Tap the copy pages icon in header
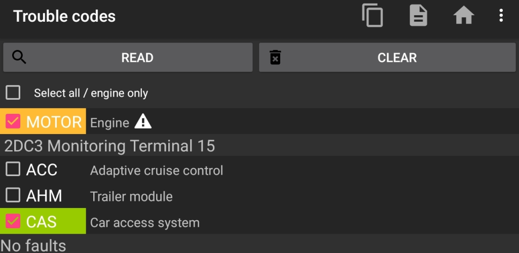Screen dimensions: 519x253 (373, 16)
